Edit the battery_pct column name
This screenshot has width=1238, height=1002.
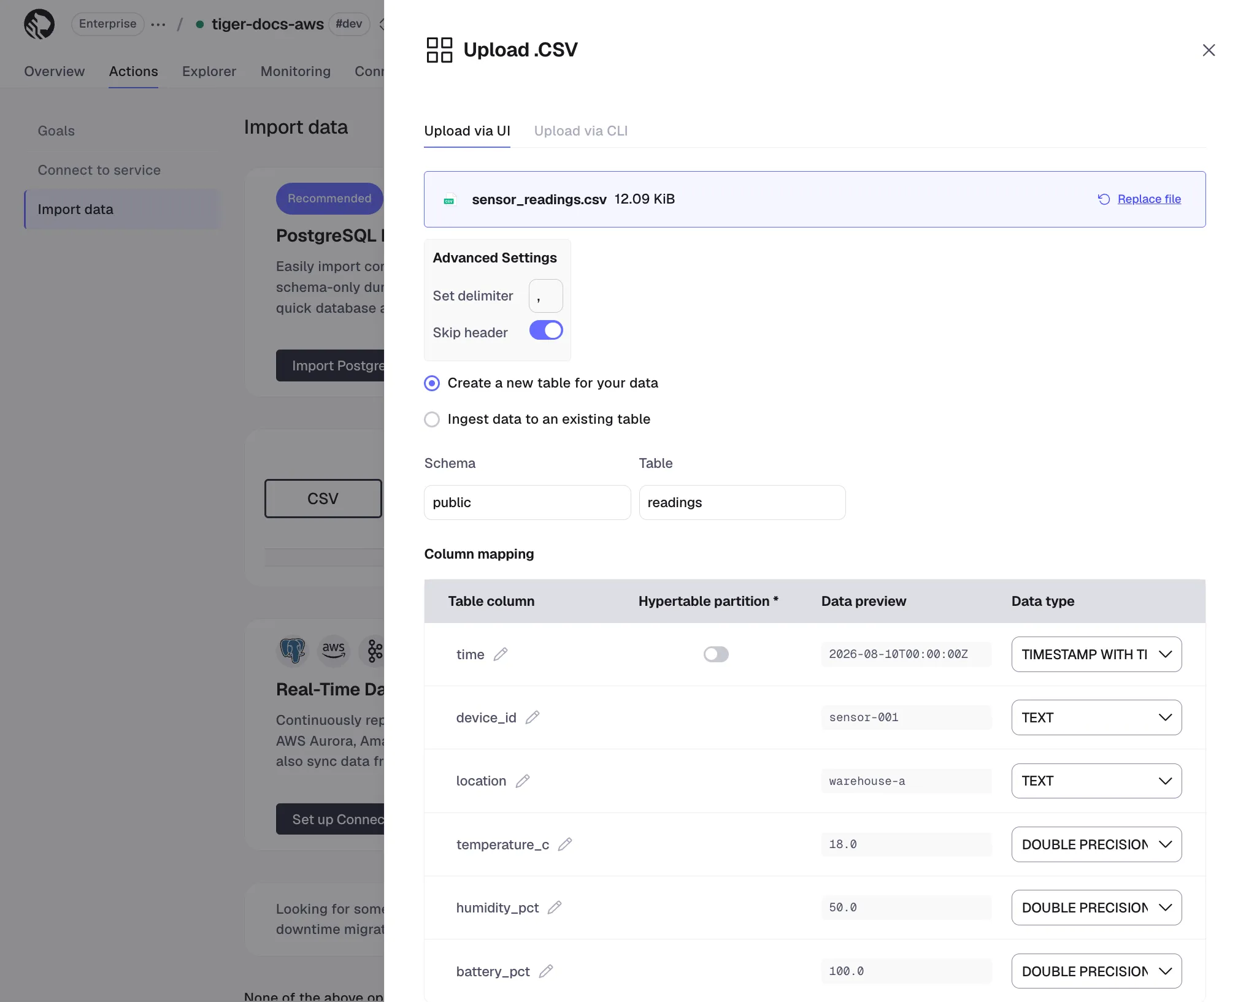point(546,971)
